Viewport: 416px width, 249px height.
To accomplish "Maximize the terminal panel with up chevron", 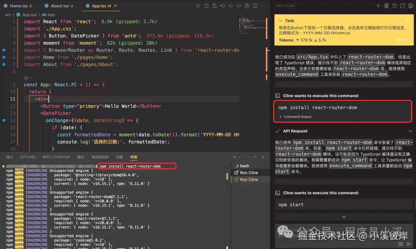I will (255, 157).
